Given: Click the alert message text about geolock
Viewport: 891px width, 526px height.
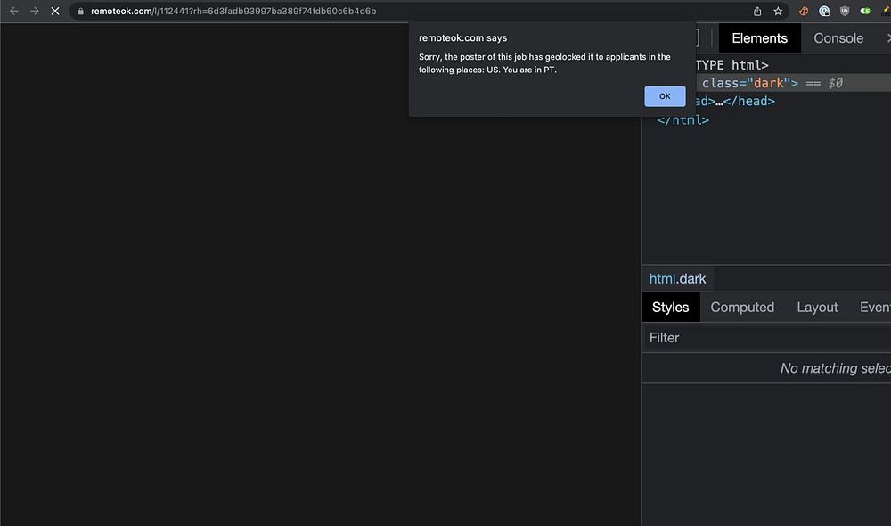Looking at the screenshot, I should pyautogui.click(x=544, y=63).
